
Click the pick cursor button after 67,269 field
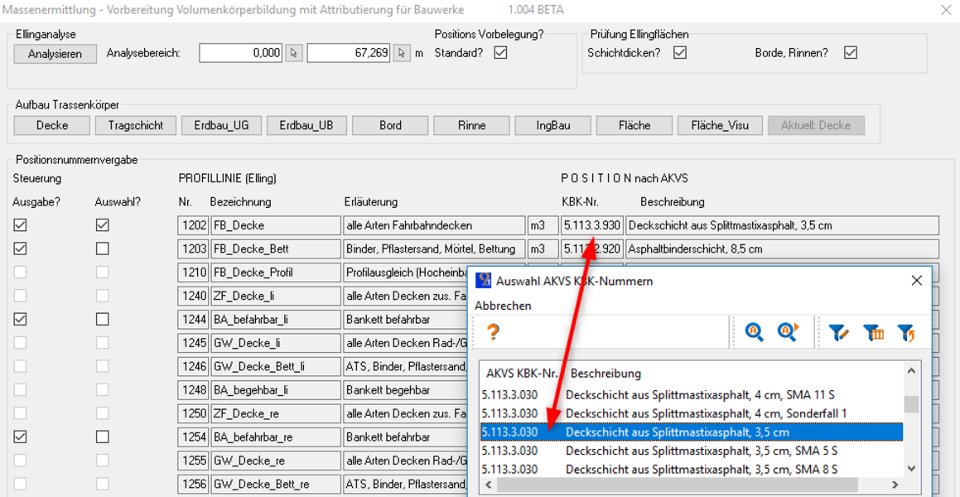(x=401, y=53)
